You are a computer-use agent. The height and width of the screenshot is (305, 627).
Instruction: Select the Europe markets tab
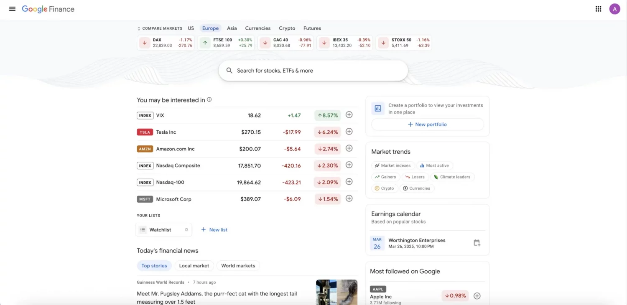point(210,28)
